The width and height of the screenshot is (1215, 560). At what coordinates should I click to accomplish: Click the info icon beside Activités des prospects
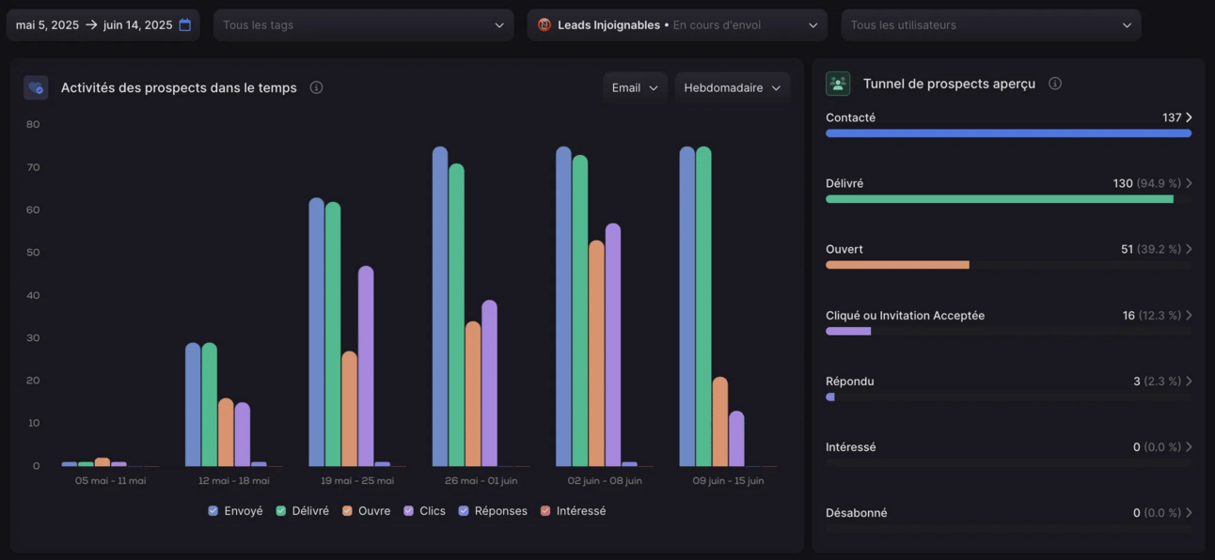[316, 87]
